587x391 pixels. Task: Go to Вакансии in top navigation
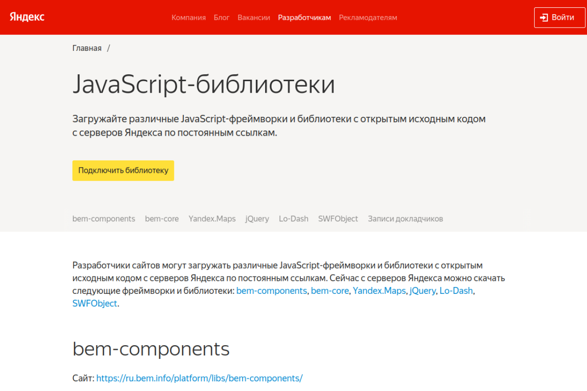[254, 17]
